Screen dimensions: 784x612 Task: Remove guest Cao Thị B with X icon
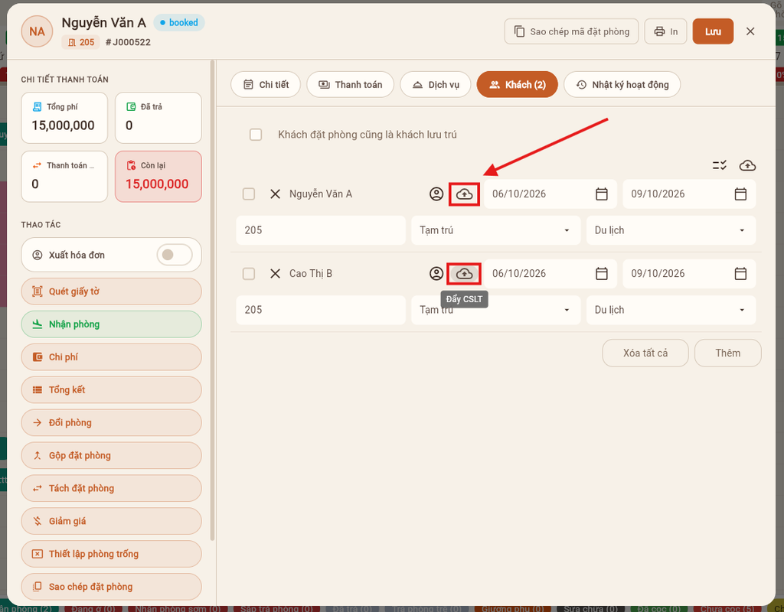tap(275, 274)
